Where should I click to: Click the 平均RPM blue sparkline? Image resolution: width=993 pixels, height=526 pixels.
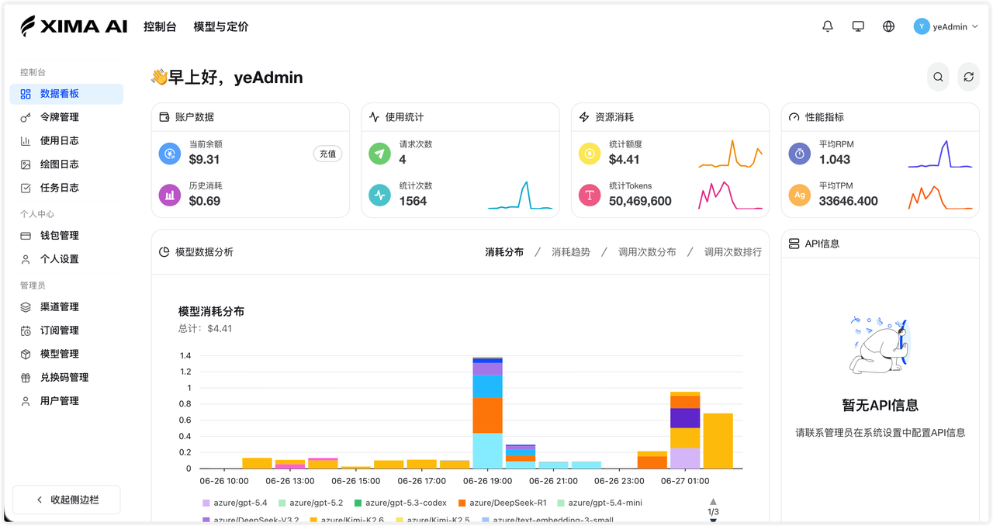click(940, 154)
